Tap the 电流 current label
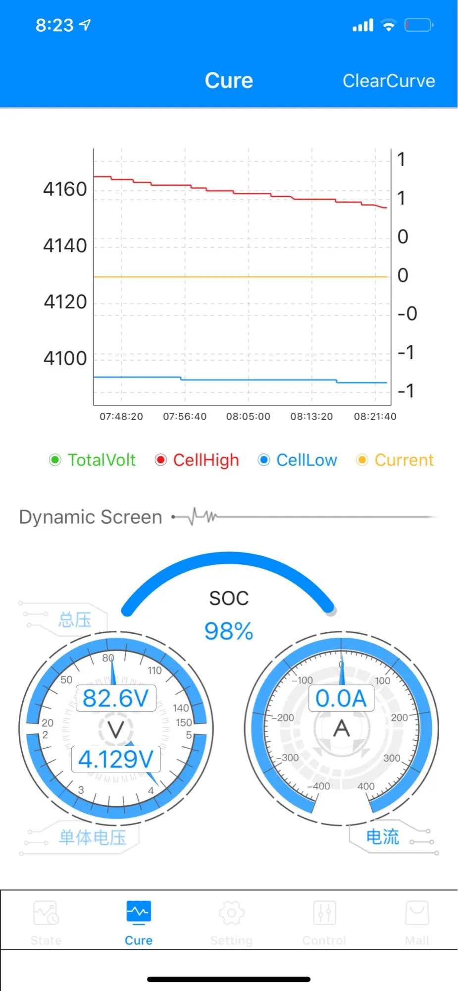 pos(382,836)
